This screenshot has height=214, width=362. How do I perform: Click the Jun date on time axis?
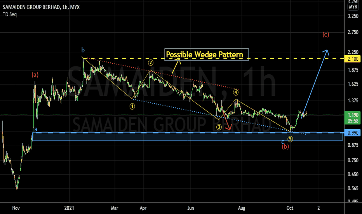[x=190, y=208]
